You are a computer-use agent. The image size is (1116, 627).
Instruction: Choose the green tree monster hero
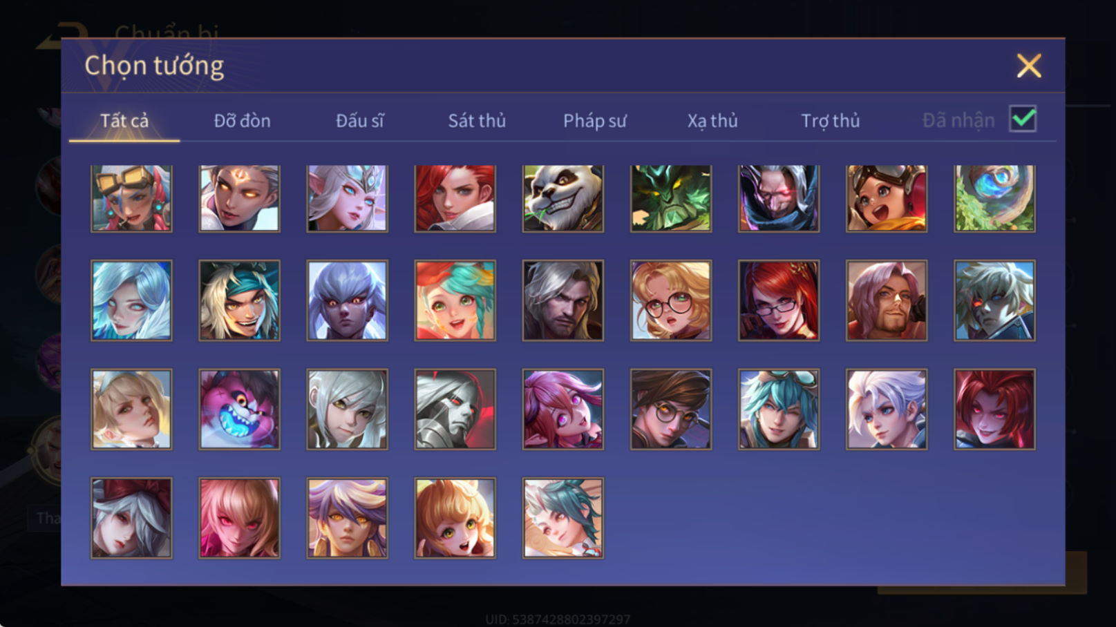pyautogui.click(x=670, y=198)
